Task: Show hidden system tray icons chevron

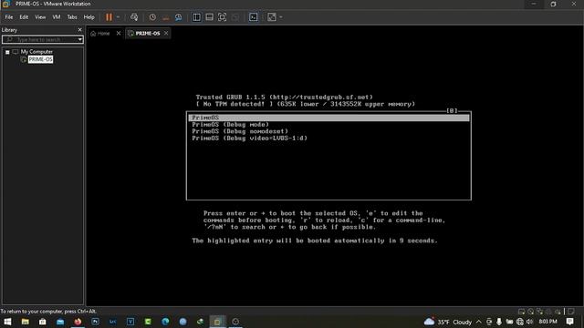Action: (478, 322)
